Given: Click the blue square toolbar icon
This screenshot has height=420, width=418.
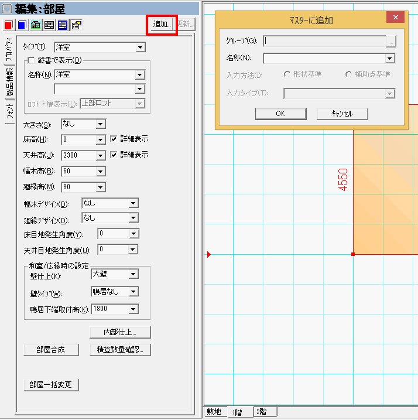Looking at the screenshot, I should coord(22,25).
